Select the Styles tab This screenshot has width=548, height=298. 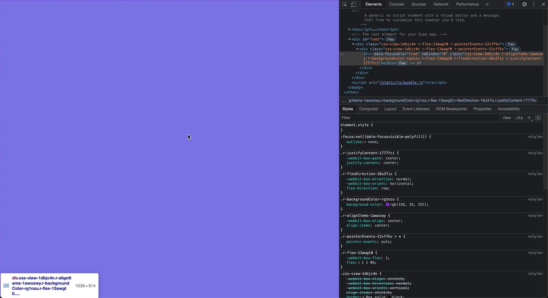[x=348, y=109]
